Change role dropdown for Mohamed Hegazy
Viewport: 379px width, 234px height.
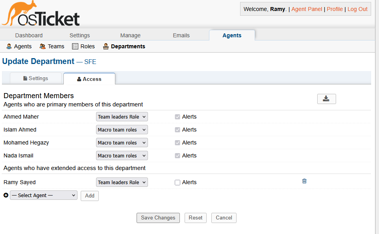pos(122,143)
